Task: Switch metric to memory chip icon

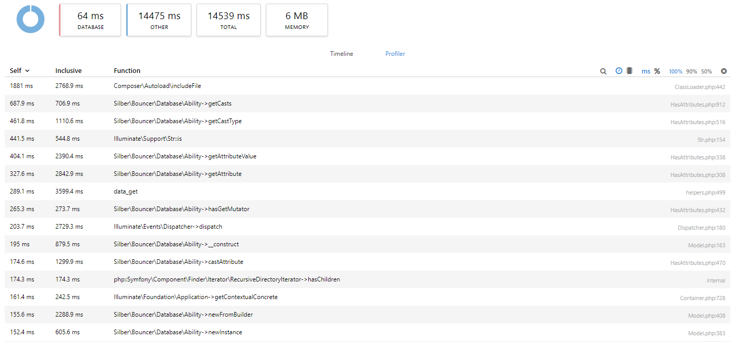Action: [x=630, y=71]
